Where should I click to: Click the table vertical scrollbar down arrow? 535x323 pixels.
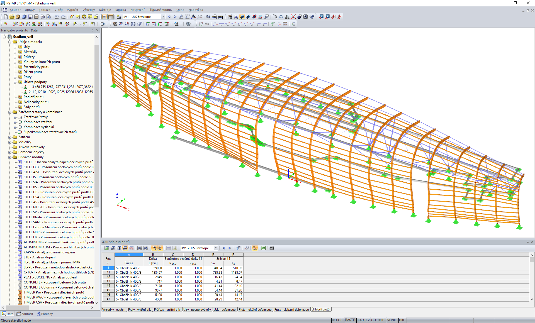532,299
